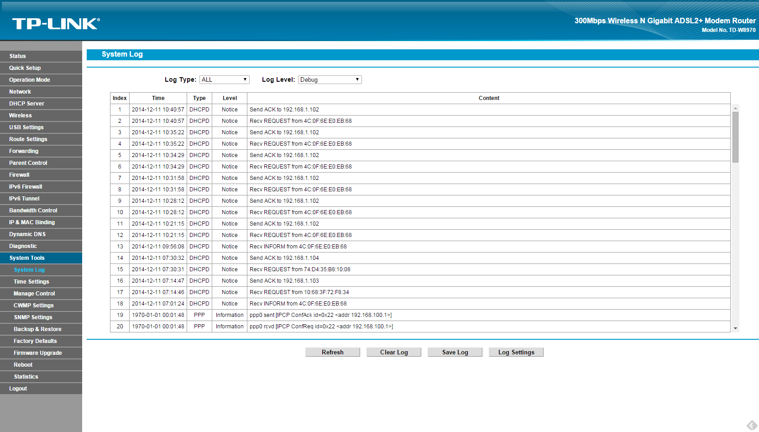Open IPv6 Tunnel settings
The height and width of the screenshot is (432, 759).
point(41,199)
